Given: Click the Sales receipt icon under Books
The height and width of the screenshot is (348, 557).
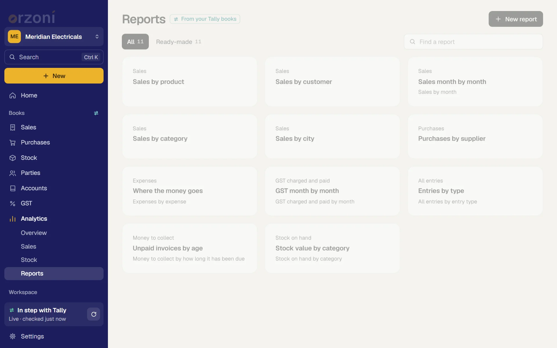Looking at the screenshot, I should click(x=12, y=127).
